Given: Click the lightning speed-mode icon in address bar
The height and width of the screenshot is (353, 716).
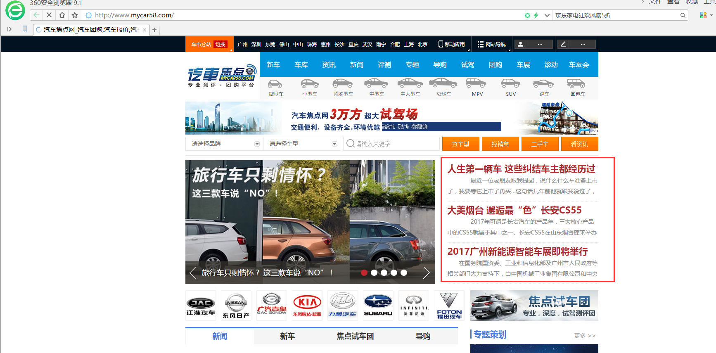Looking at the screenshot, I should pos(536,15).
